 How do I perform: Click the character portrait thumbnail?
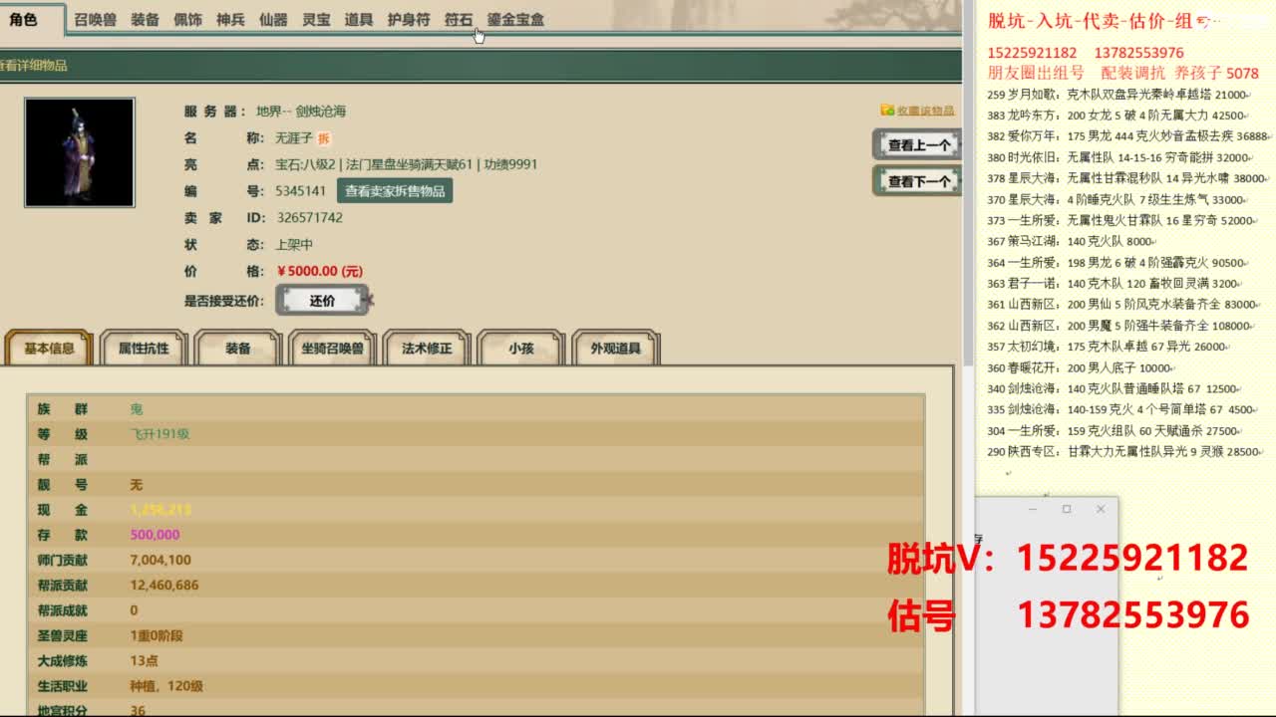(80, 152)
